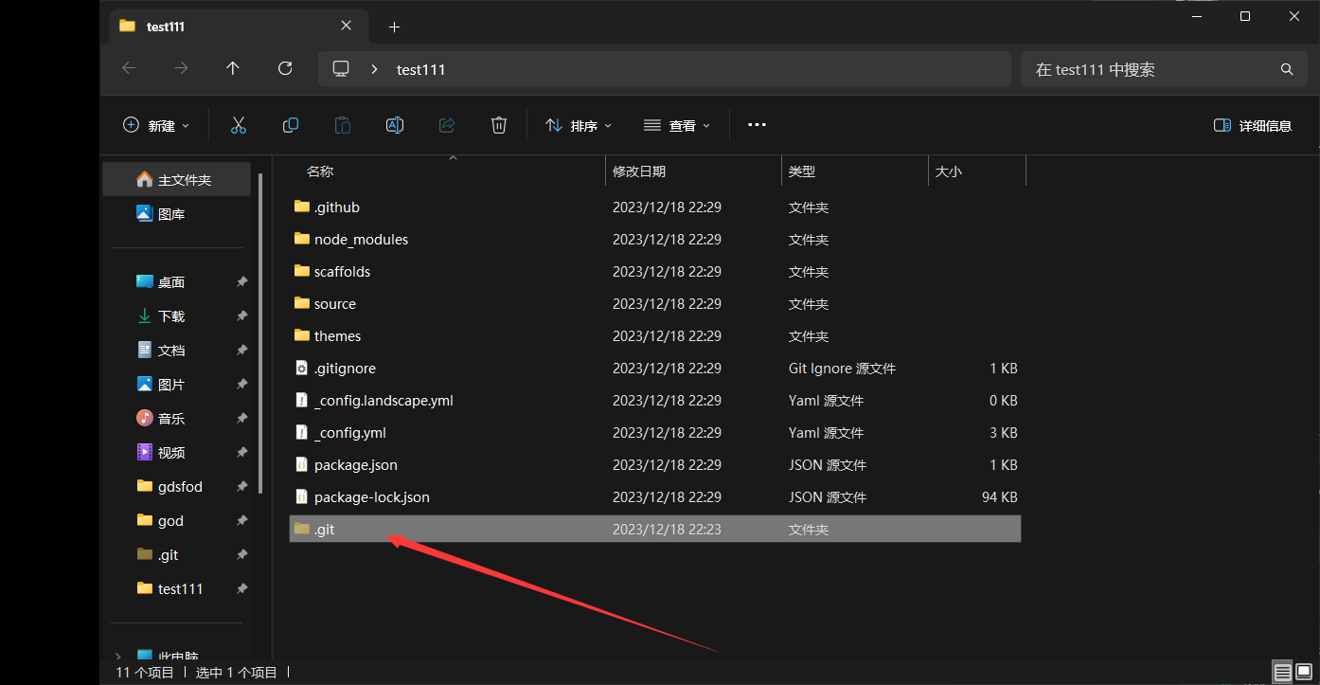The image size is (1320, 685).
Task: Select the package.json file
Action: pos(355,465)
